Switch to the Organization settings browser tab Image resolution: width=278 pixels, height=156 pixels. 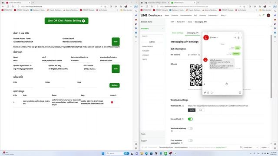157,3
